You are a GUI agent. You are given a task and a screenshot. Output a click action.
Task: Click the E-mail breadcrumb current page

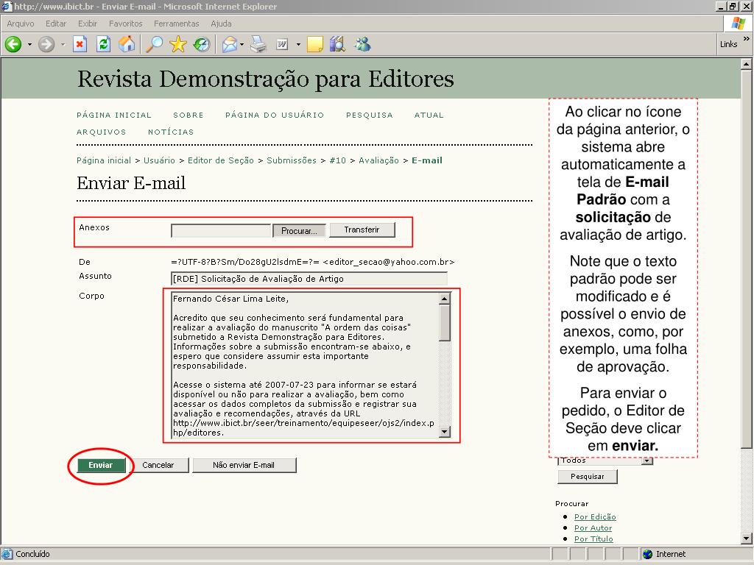pyautogui.click(x=427, y=160)
